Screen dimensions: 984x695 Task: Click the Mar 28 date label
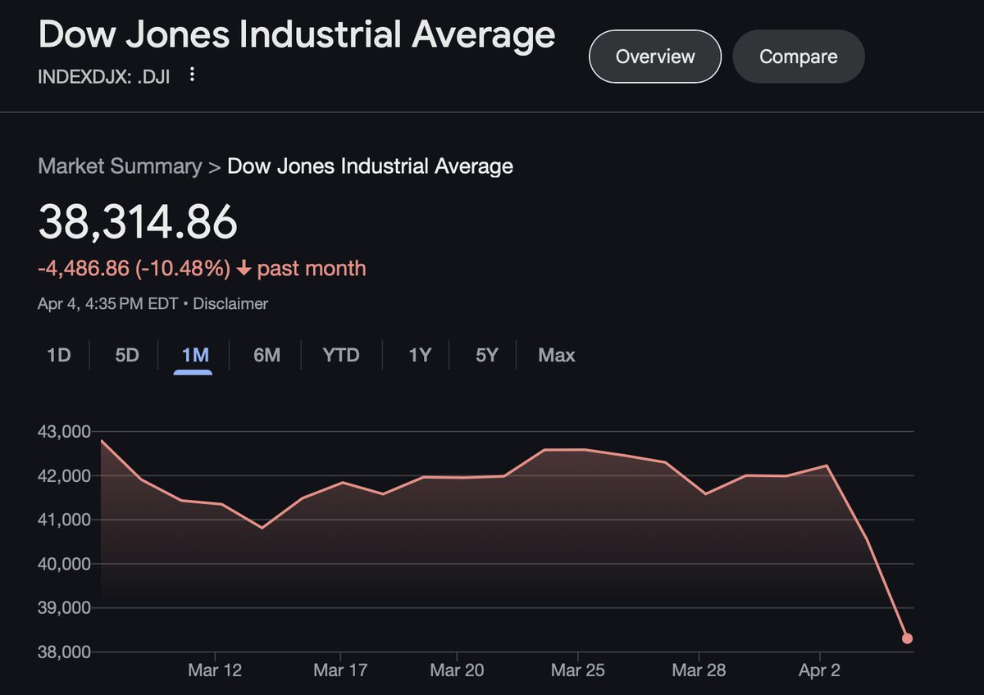[699, 670]
